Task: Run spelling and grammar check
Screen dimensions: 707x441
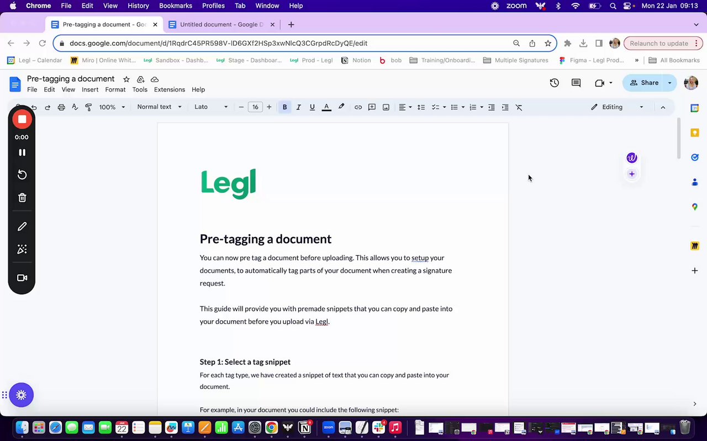Action: [x=75, y=107]
